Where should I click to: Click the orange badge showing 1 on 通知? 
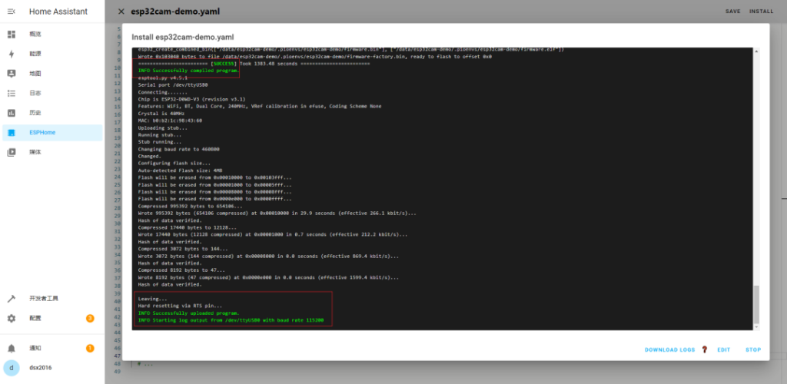pyautogui.click(x=90, y=348)
